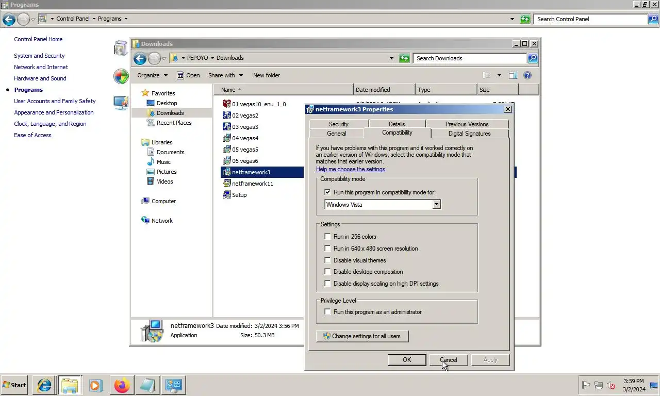Viewport: 660px width, 396px height.
Task: Switch to the Previous Versions tab
Action: coord(467,124)
